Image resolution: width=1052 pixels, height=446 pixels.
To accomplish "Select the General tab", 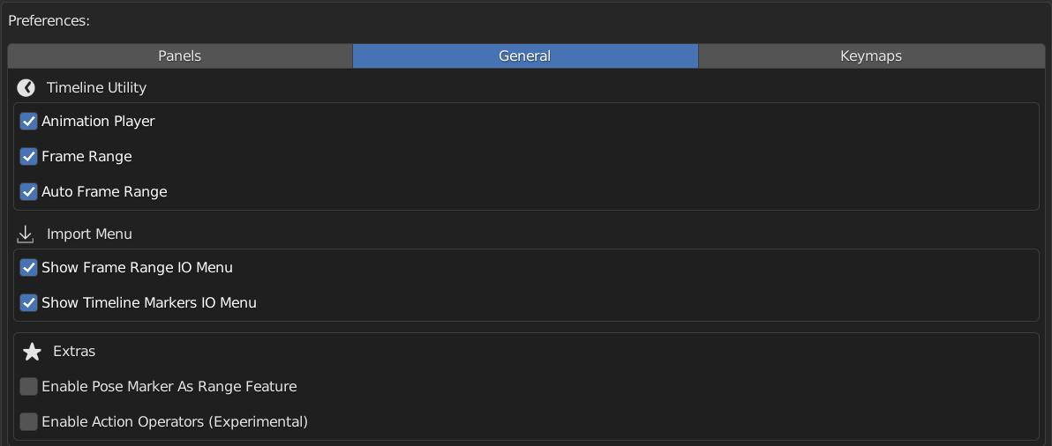I will tap(525, 56).
